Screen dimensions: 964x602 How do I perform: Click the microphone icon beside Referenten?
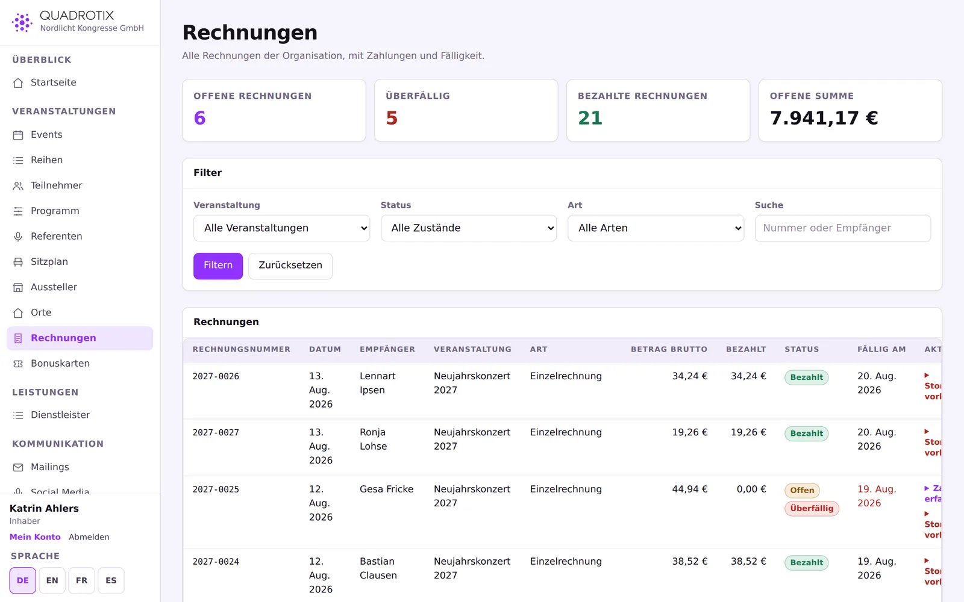(x=18, y=237)
